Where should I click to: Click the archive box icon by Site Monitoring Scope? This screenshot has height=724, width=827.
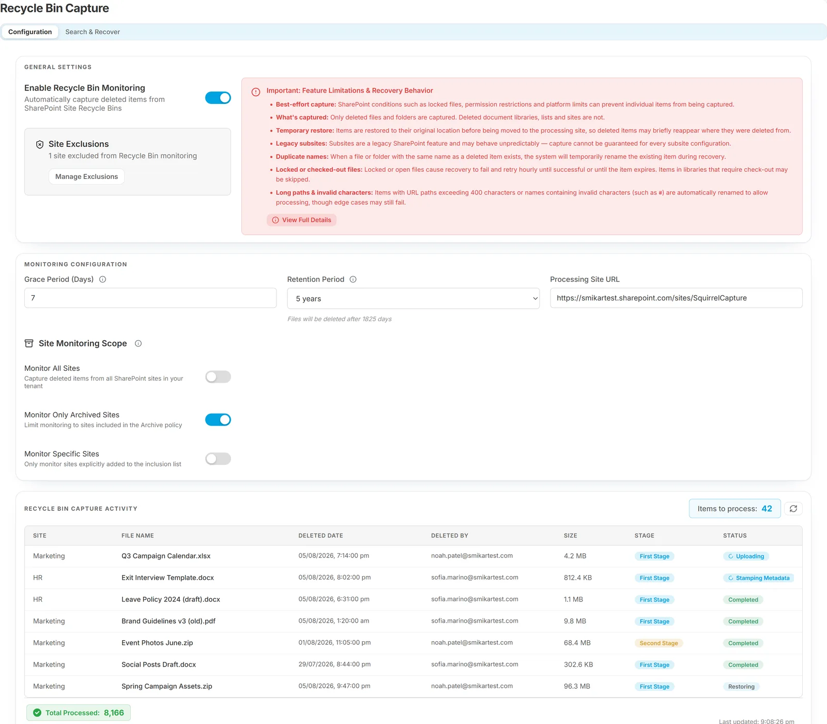[x=29, y=343]
